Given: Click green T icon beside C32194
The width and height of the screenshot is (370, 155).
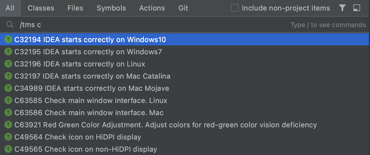Looking at the screenshot, I should pyautogui.click(x=9, y=40).
